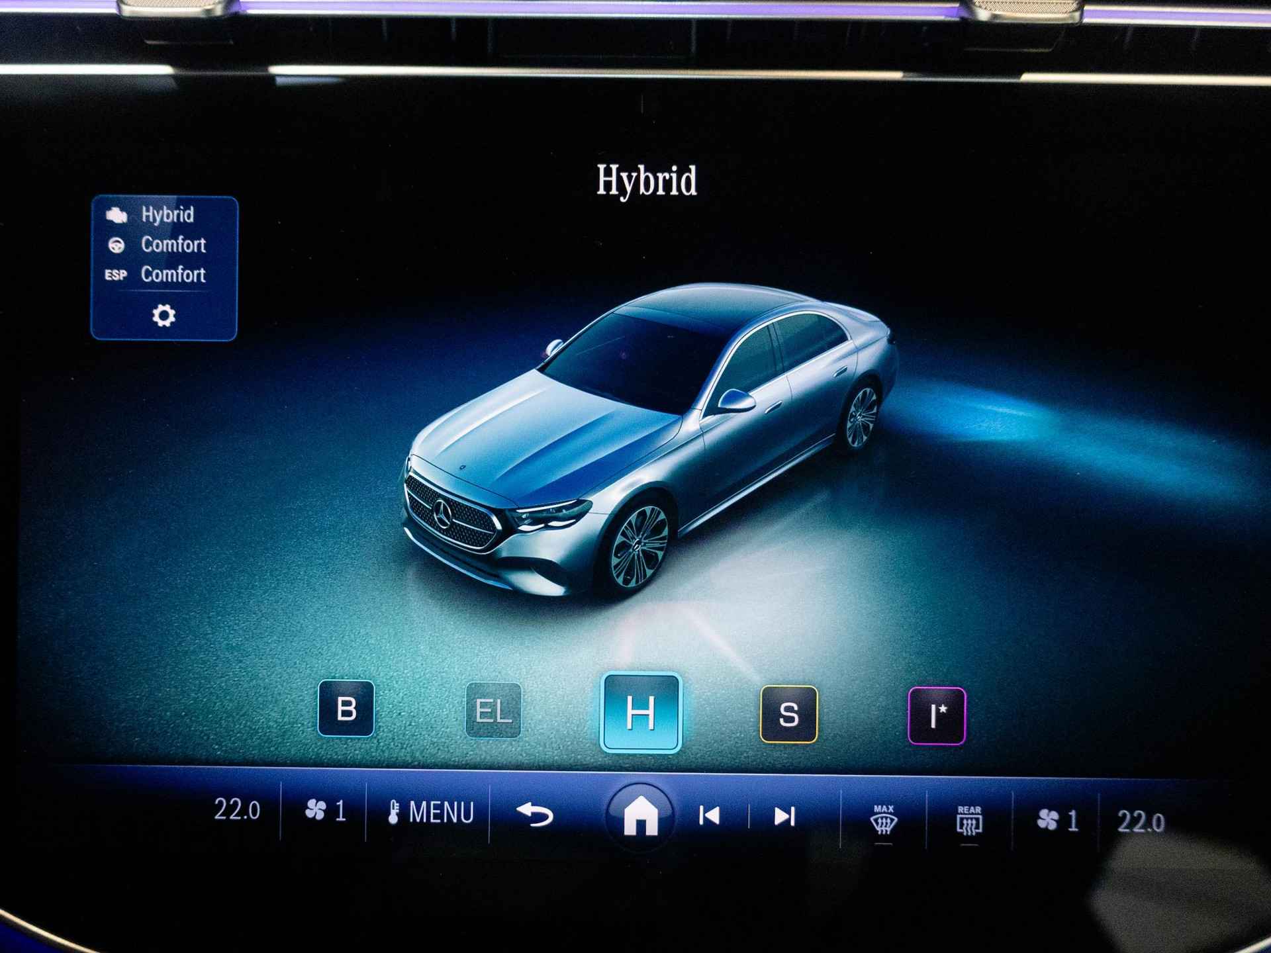1271x953 pixels.
Task: Open the climate MENU
Action: [431, 812]
